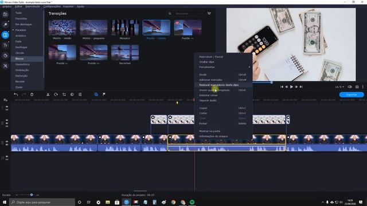Skip to previous clip in preview
The height and width of the screenshot is (206, 367).
pos(282,87)
